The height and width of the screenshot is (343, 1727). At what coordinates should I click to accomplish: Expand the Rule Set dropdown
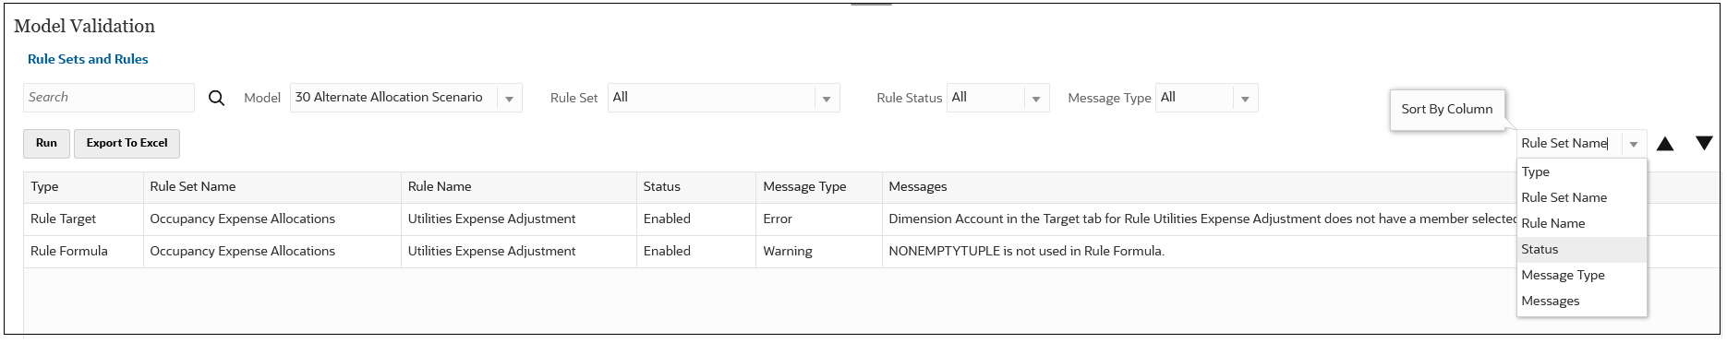click(x=827, y=98)
